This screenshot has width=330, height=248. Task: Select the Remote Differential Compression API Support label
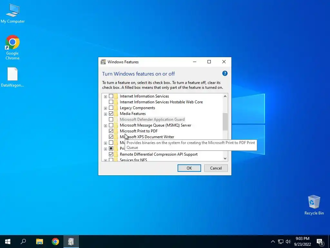pos(159,154)
